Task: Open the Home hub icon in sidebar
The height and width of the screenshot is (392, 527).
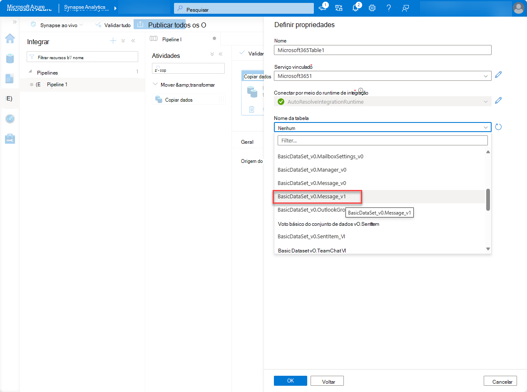Action: 10,39
